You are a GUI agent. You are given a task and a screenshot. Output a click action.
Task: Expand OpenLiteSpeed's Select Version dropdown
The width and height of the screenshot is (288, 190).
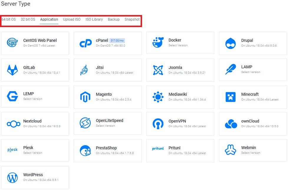106,126
